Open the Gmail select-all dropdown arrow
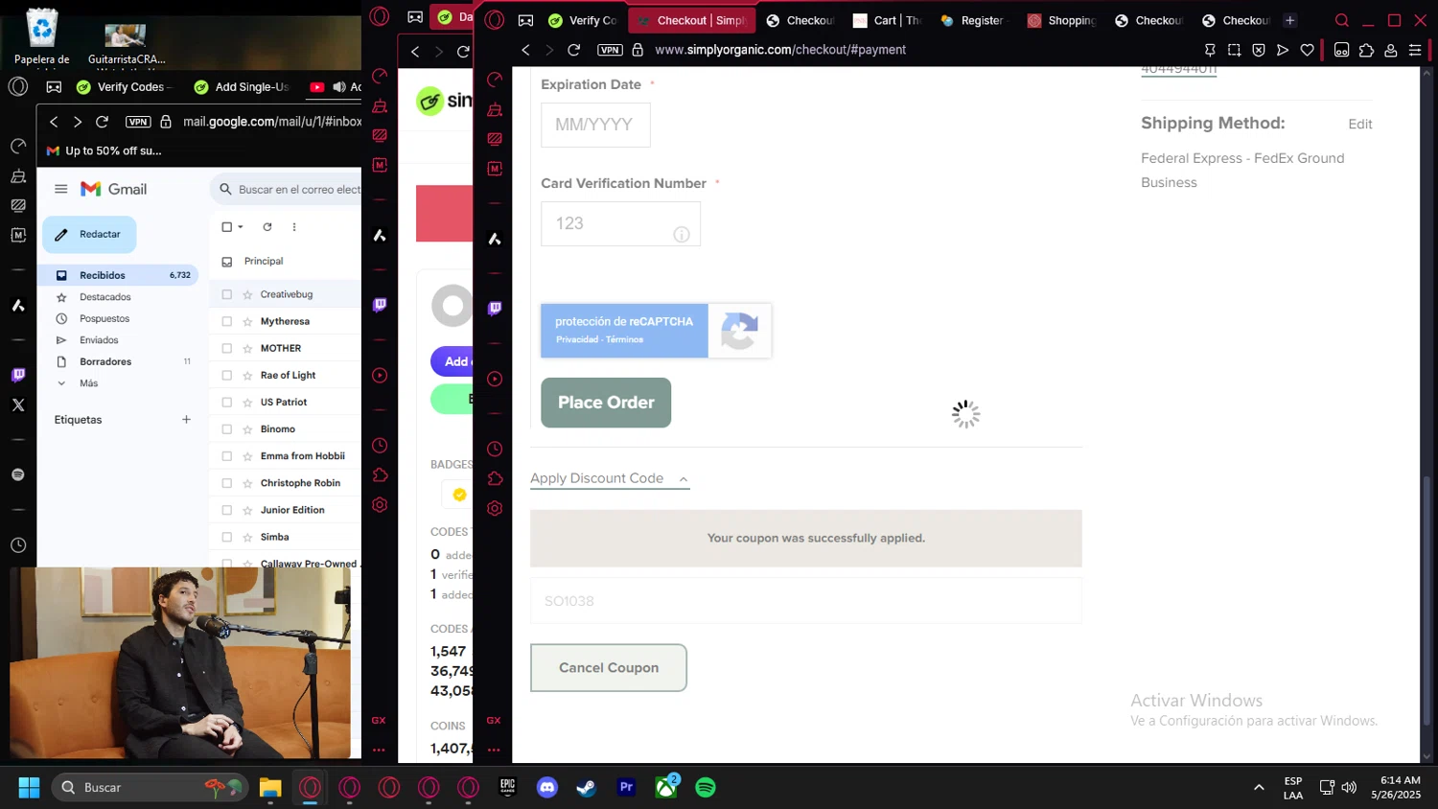Viewport: 1438px width, 809px height. coord(241,227)
